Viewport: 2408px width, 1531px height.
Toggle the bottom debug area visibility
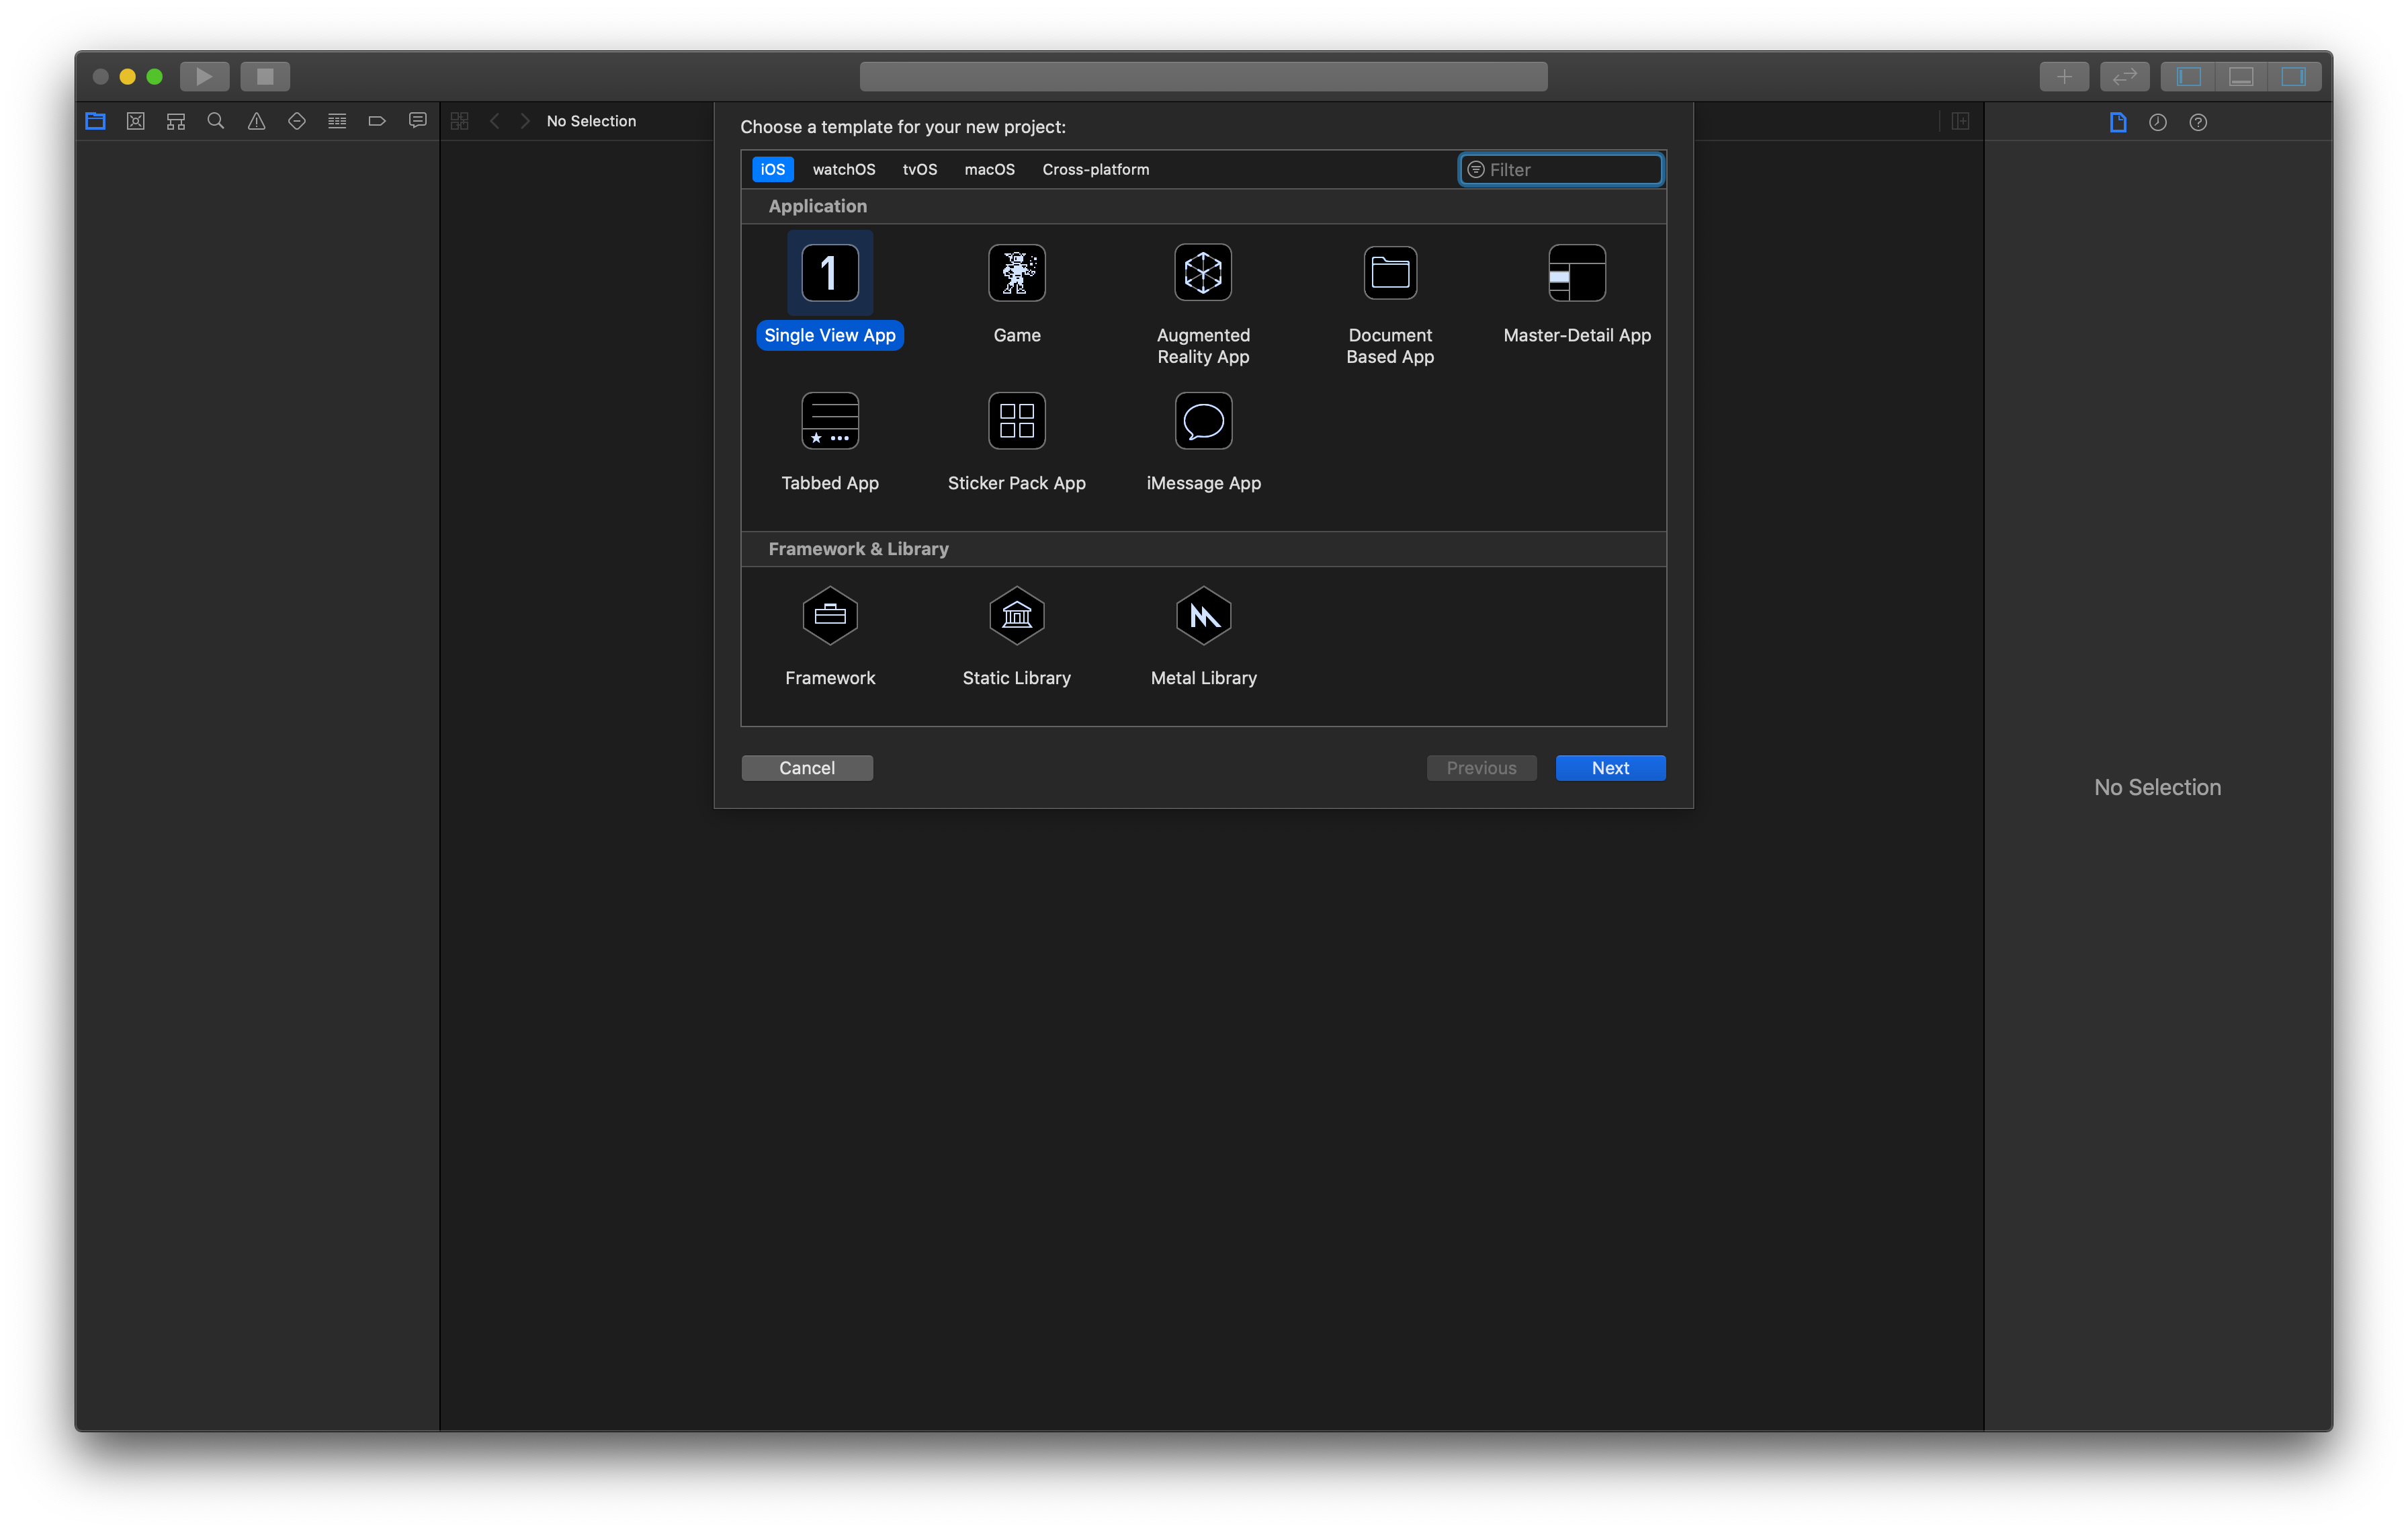click(x=2241, y=76)
